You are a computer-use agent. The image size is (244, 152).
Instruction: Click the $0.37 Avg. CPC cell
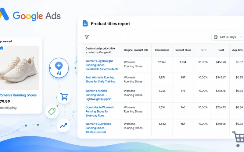click(x=239, y=62)
